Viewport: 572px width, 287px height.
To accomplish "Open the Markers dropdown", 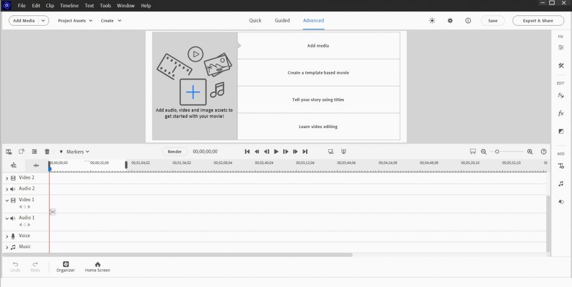I will tap(75, 152).
